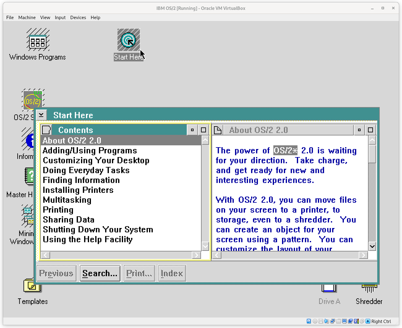This screenshot has width=402, height=328.
Task: Open the Start Here window system menu icon
Action: [41, 115]
